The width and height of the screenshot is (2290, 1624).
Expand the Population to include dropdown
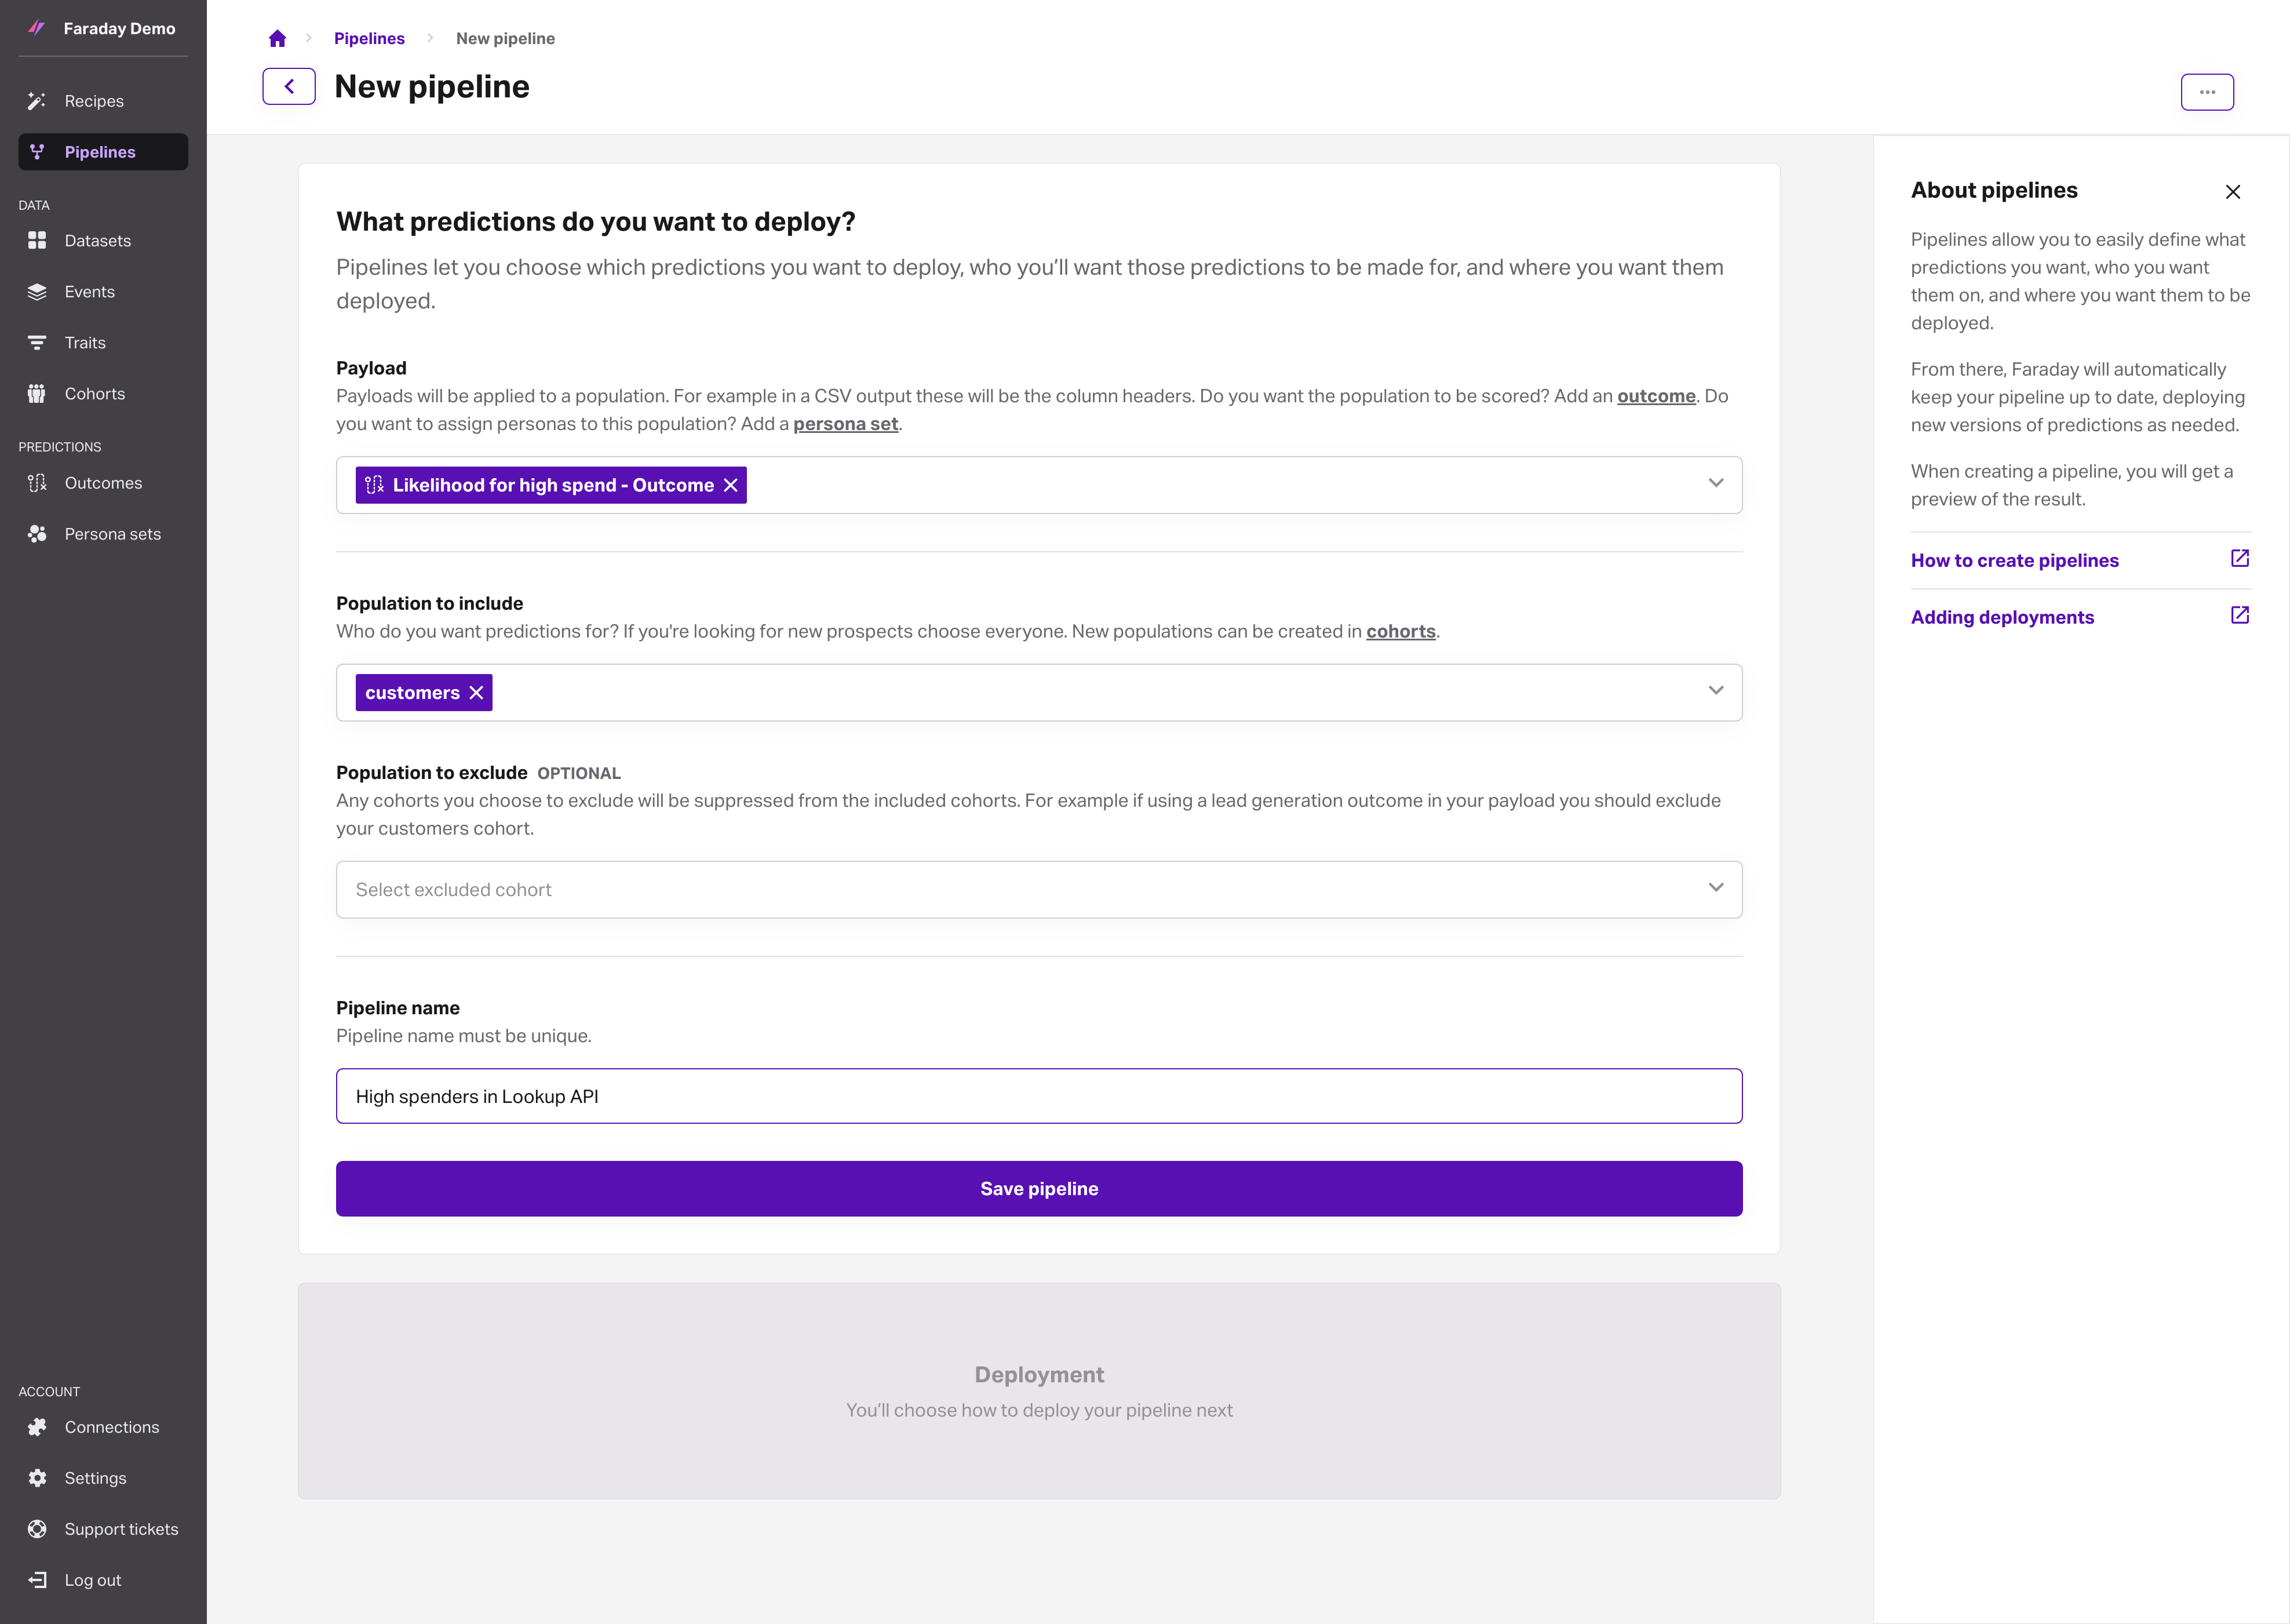(1715, 691)
